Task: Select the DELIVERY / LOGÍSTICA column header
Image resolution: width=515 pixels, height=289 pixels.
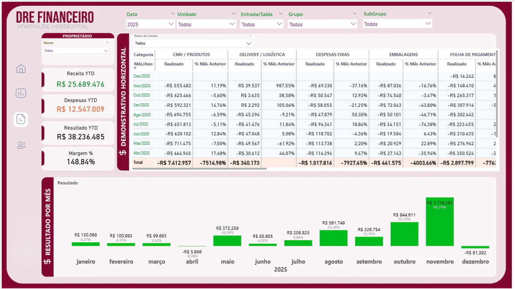Action: (x=262, y=54)
